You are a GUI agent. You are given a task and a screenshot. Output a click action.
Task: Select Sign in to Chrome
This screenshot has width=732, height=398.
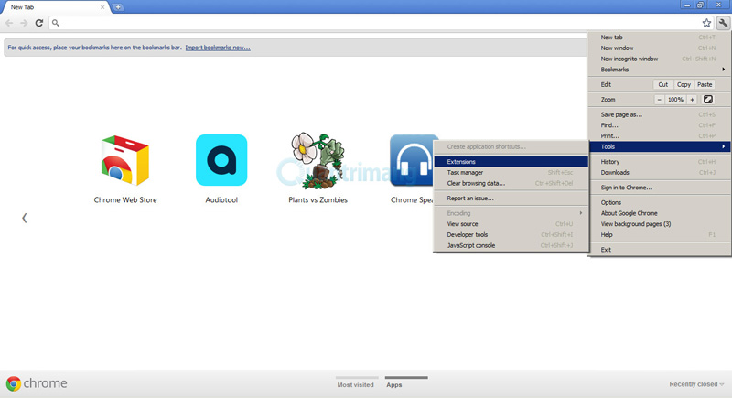tap(659, 188)
